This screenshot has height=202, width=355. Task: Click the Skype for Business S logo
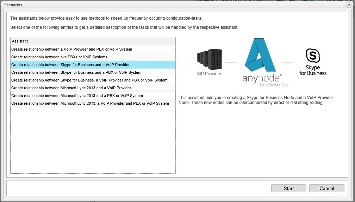tap(313, 56)
